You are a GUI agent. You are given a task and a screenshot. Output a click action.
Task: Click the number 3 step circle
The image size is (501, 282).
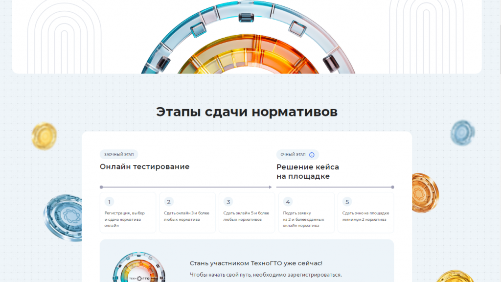[228, 202]
